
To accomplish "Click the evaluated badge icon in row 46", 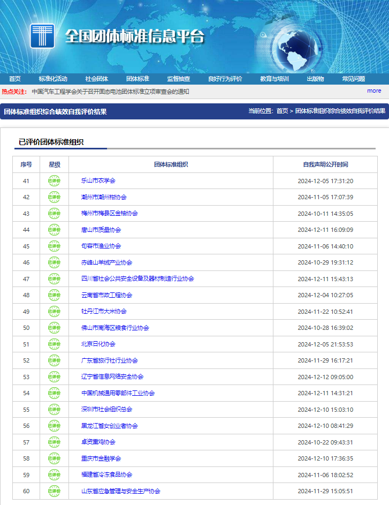I will click(54, 262).
